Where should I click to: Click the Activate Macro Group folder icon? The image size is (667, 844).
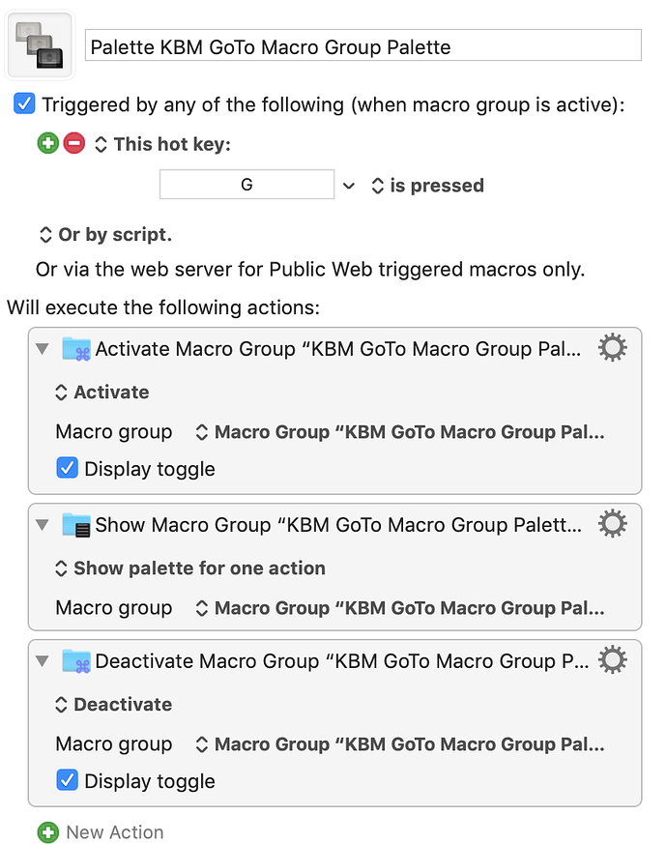76,349
